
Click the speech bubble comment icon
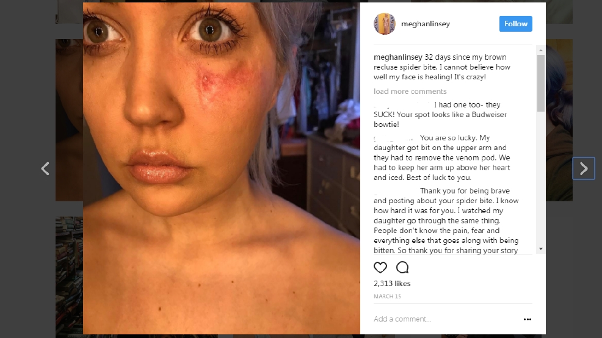(x=402, y=267)
